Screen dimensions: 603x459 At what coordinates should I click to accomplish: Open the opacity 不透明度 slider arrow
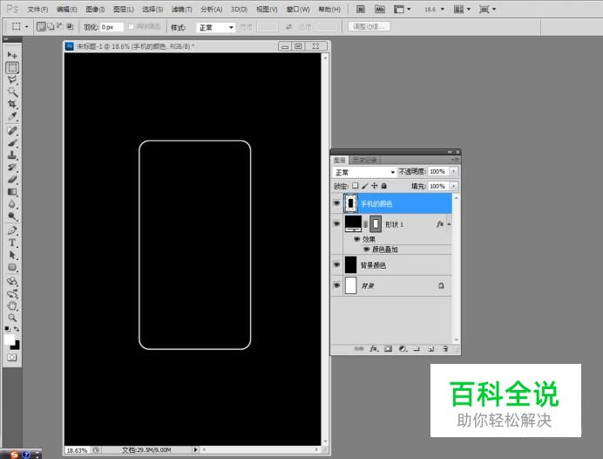[454, 171]
